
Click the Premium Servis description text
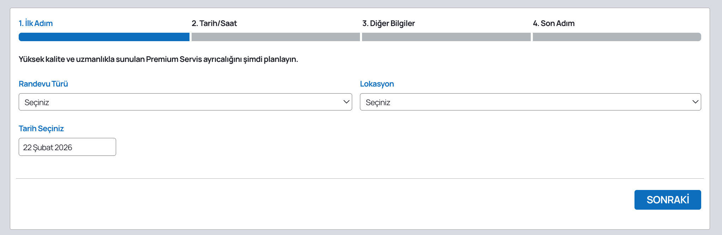coord(158,59)
